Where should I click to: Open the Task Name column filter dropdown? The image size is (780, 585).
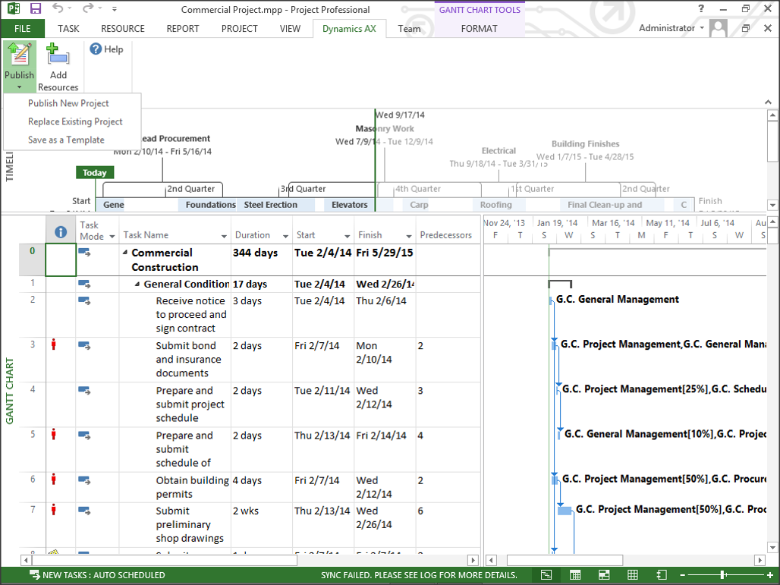coord(224,236)
